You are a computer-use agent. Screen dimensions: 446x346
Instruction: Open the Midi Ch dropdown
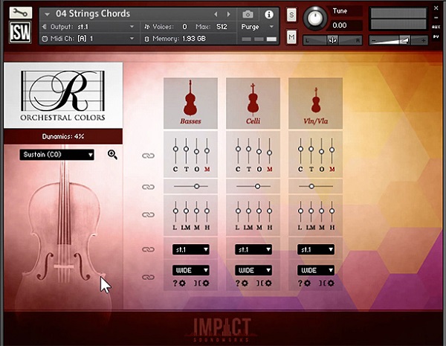(x=88, y=39)
